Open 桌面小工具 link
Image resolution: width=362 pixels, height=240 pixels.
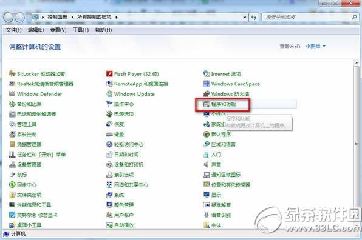coord(29,225)
